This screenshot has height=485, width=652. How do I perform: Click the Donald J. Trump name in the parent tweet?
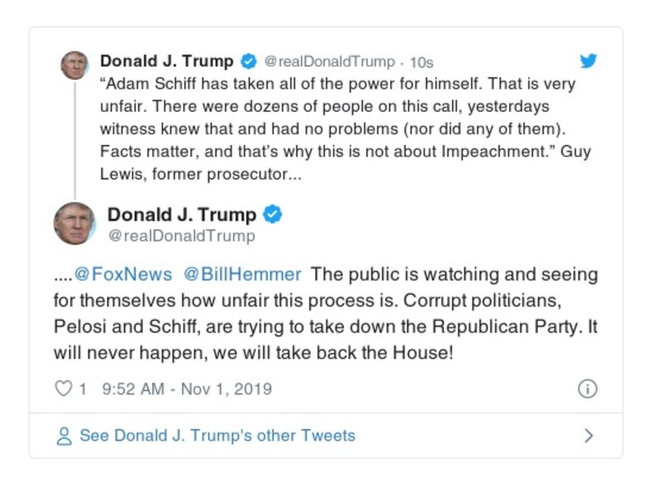pyautogui.click(x=166, y=61)
